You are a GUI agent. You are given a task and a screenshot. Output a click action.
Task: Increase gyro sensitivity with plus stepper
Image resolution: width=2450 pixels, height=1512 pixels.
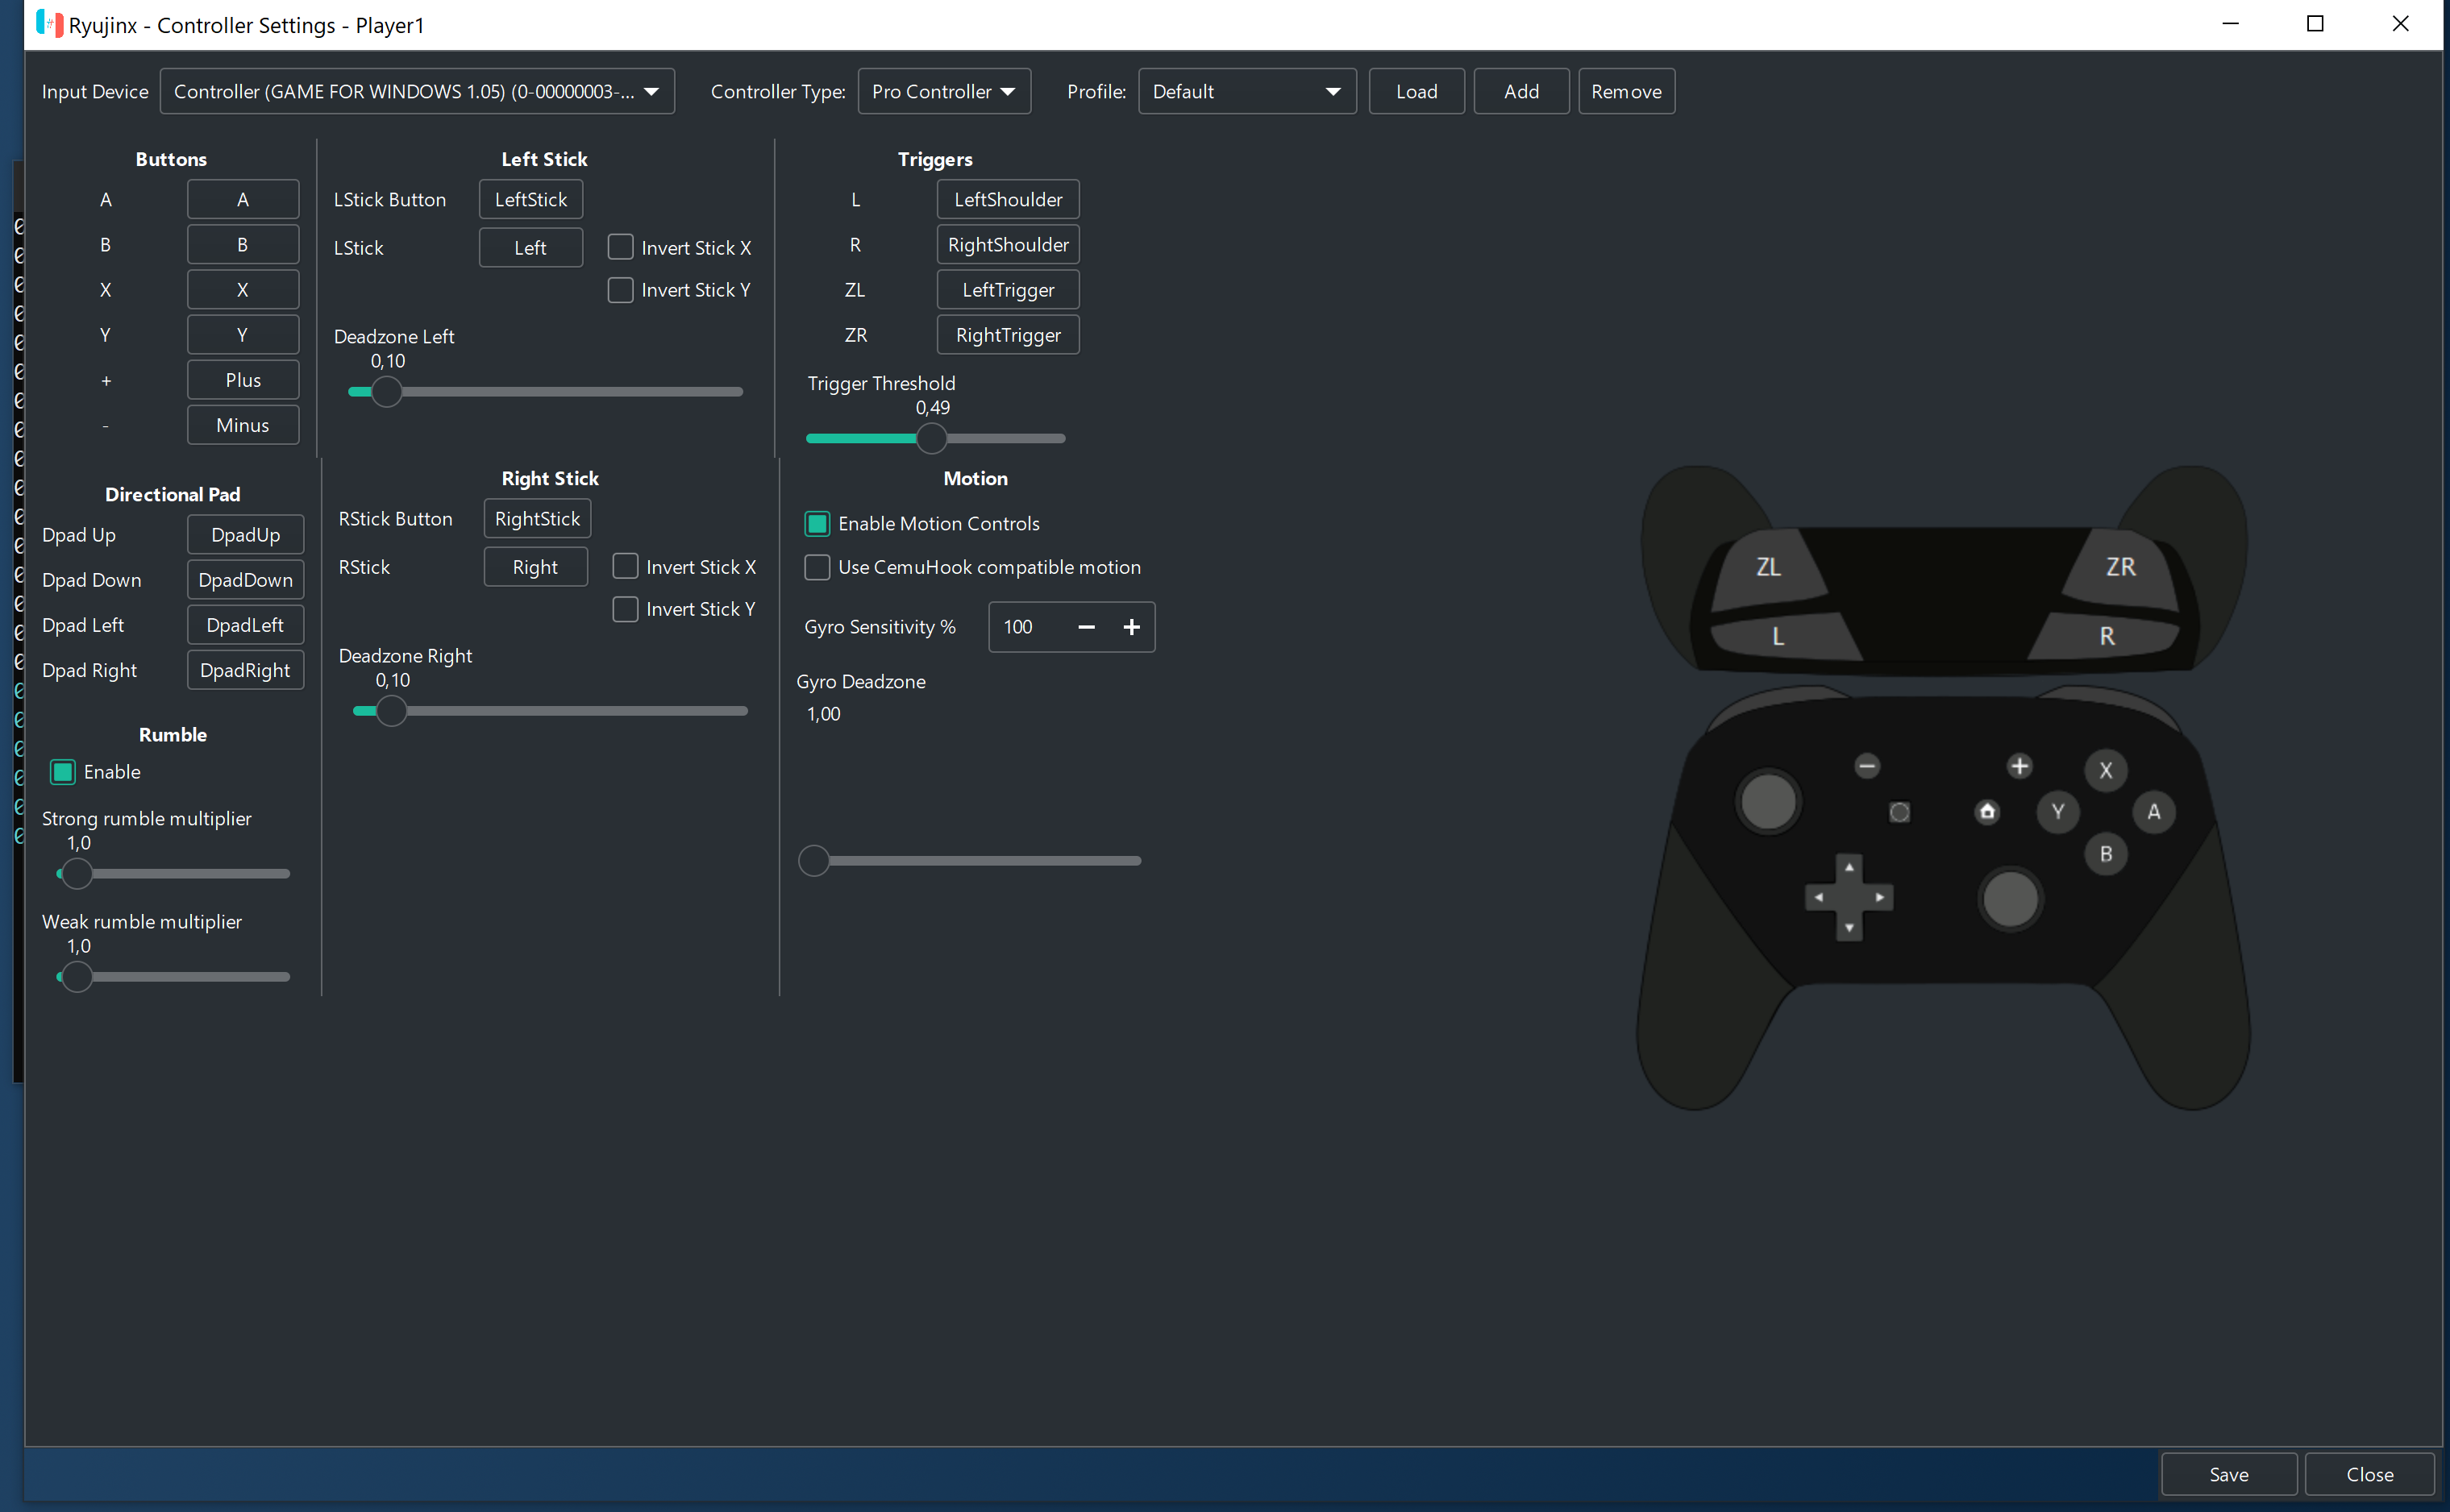(1131, 627)
